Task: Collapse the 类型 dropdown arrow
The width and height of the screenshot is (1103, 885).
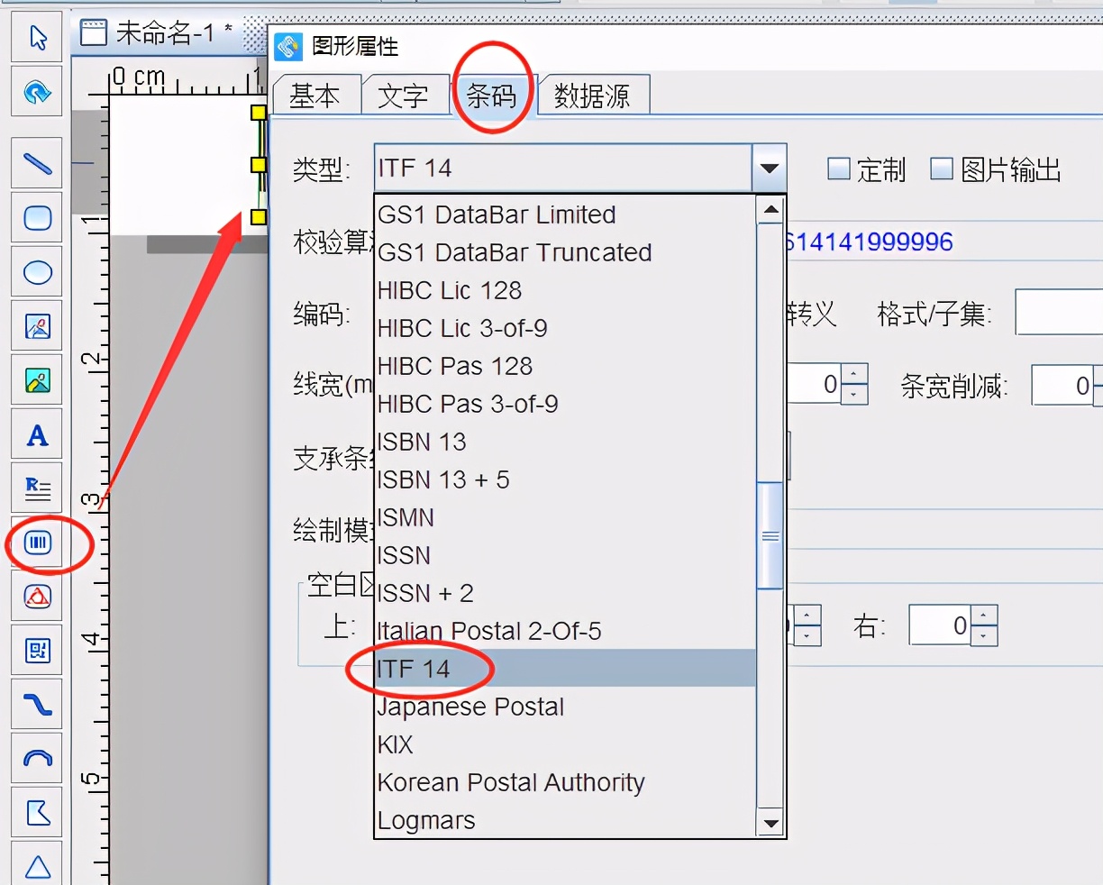Action: [x=769, y=169]
